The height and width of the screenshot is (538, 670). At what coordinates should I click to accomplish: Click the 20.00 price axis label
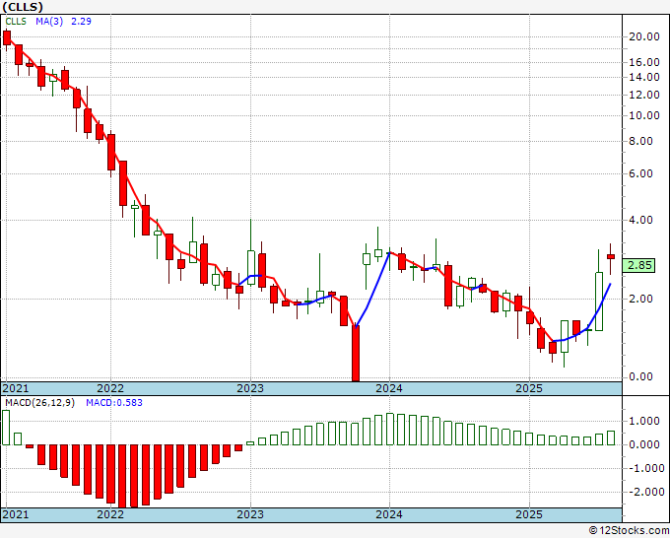[x=644, y=36]
